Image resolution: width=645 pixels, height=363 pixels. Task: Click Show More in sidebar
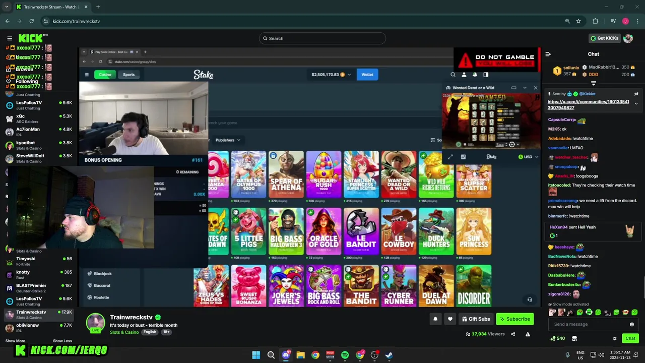[15, 341]
